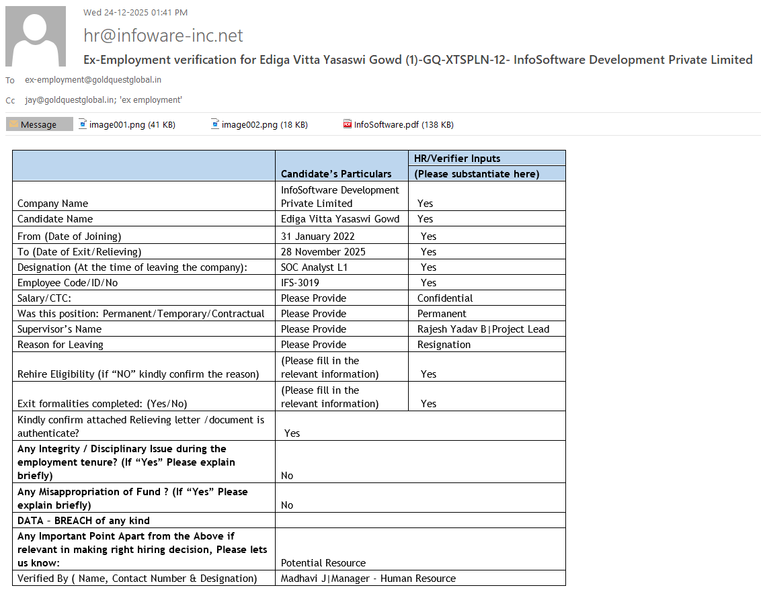Screen dimensions: 761x596
Task: Click the email subject line
Action: point(418,60)
